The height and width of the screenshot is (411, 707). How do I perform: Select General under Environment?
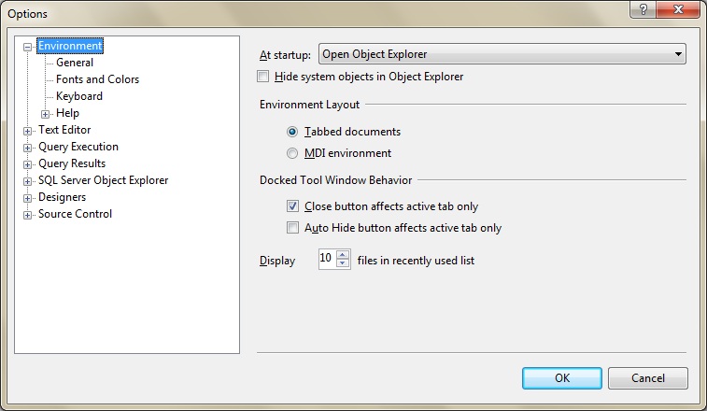coord(75,63)
